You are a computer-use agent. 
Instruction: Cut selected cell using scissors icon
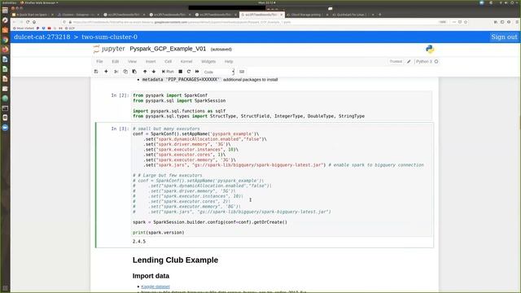point(116,72)
